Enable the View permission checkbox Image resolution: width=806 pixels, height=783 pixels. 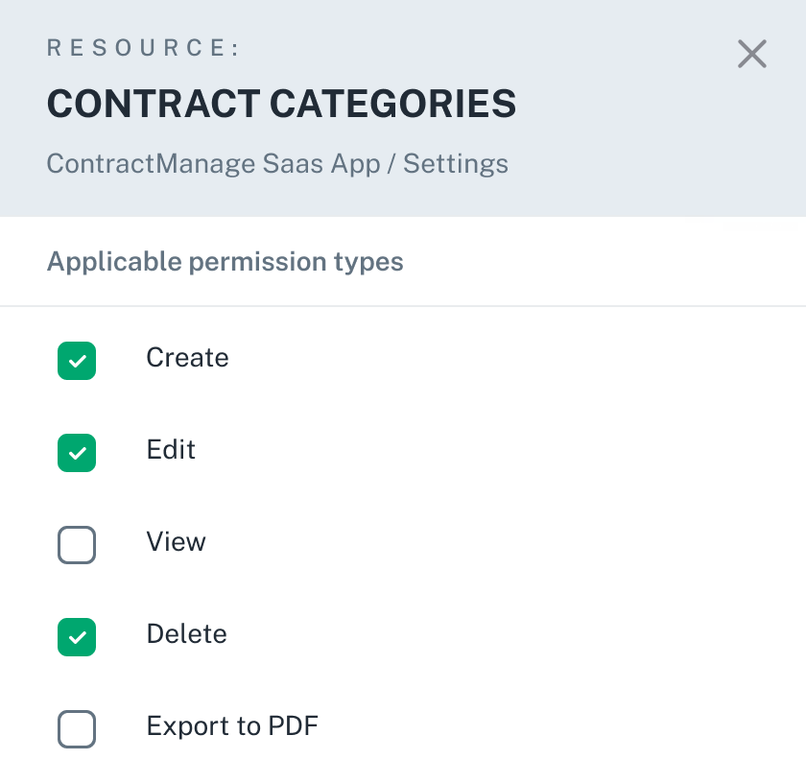77,545
